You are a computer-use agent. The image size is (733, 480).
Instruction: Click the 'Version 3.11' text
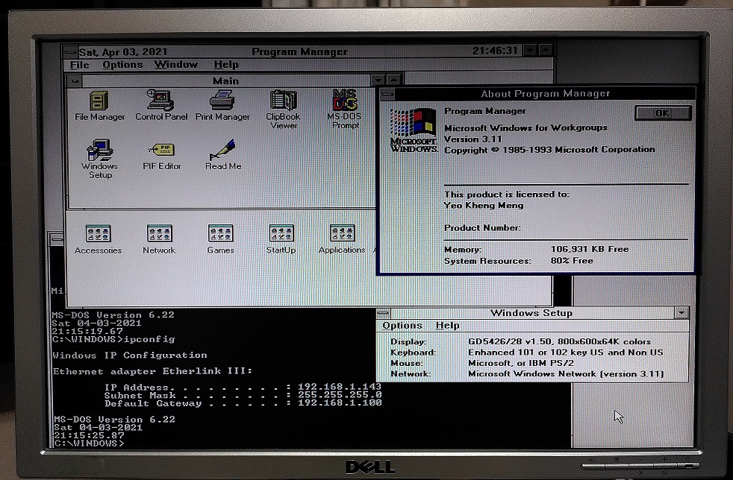pyautogui.click(x=472, y=139)
